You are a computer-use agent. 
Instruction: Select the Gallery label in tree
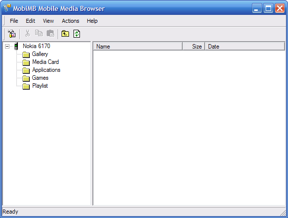click(40, 54)
